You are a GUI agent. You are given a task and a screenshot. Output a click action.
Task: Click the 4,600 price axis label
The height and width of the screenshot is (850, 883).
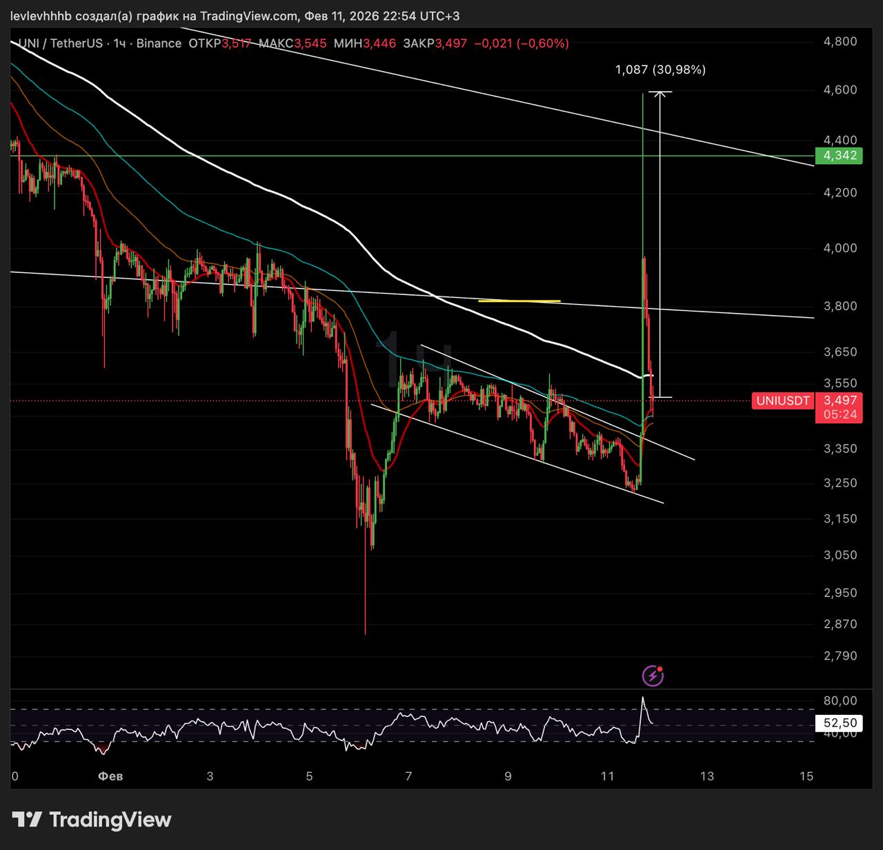coord(840,90)
